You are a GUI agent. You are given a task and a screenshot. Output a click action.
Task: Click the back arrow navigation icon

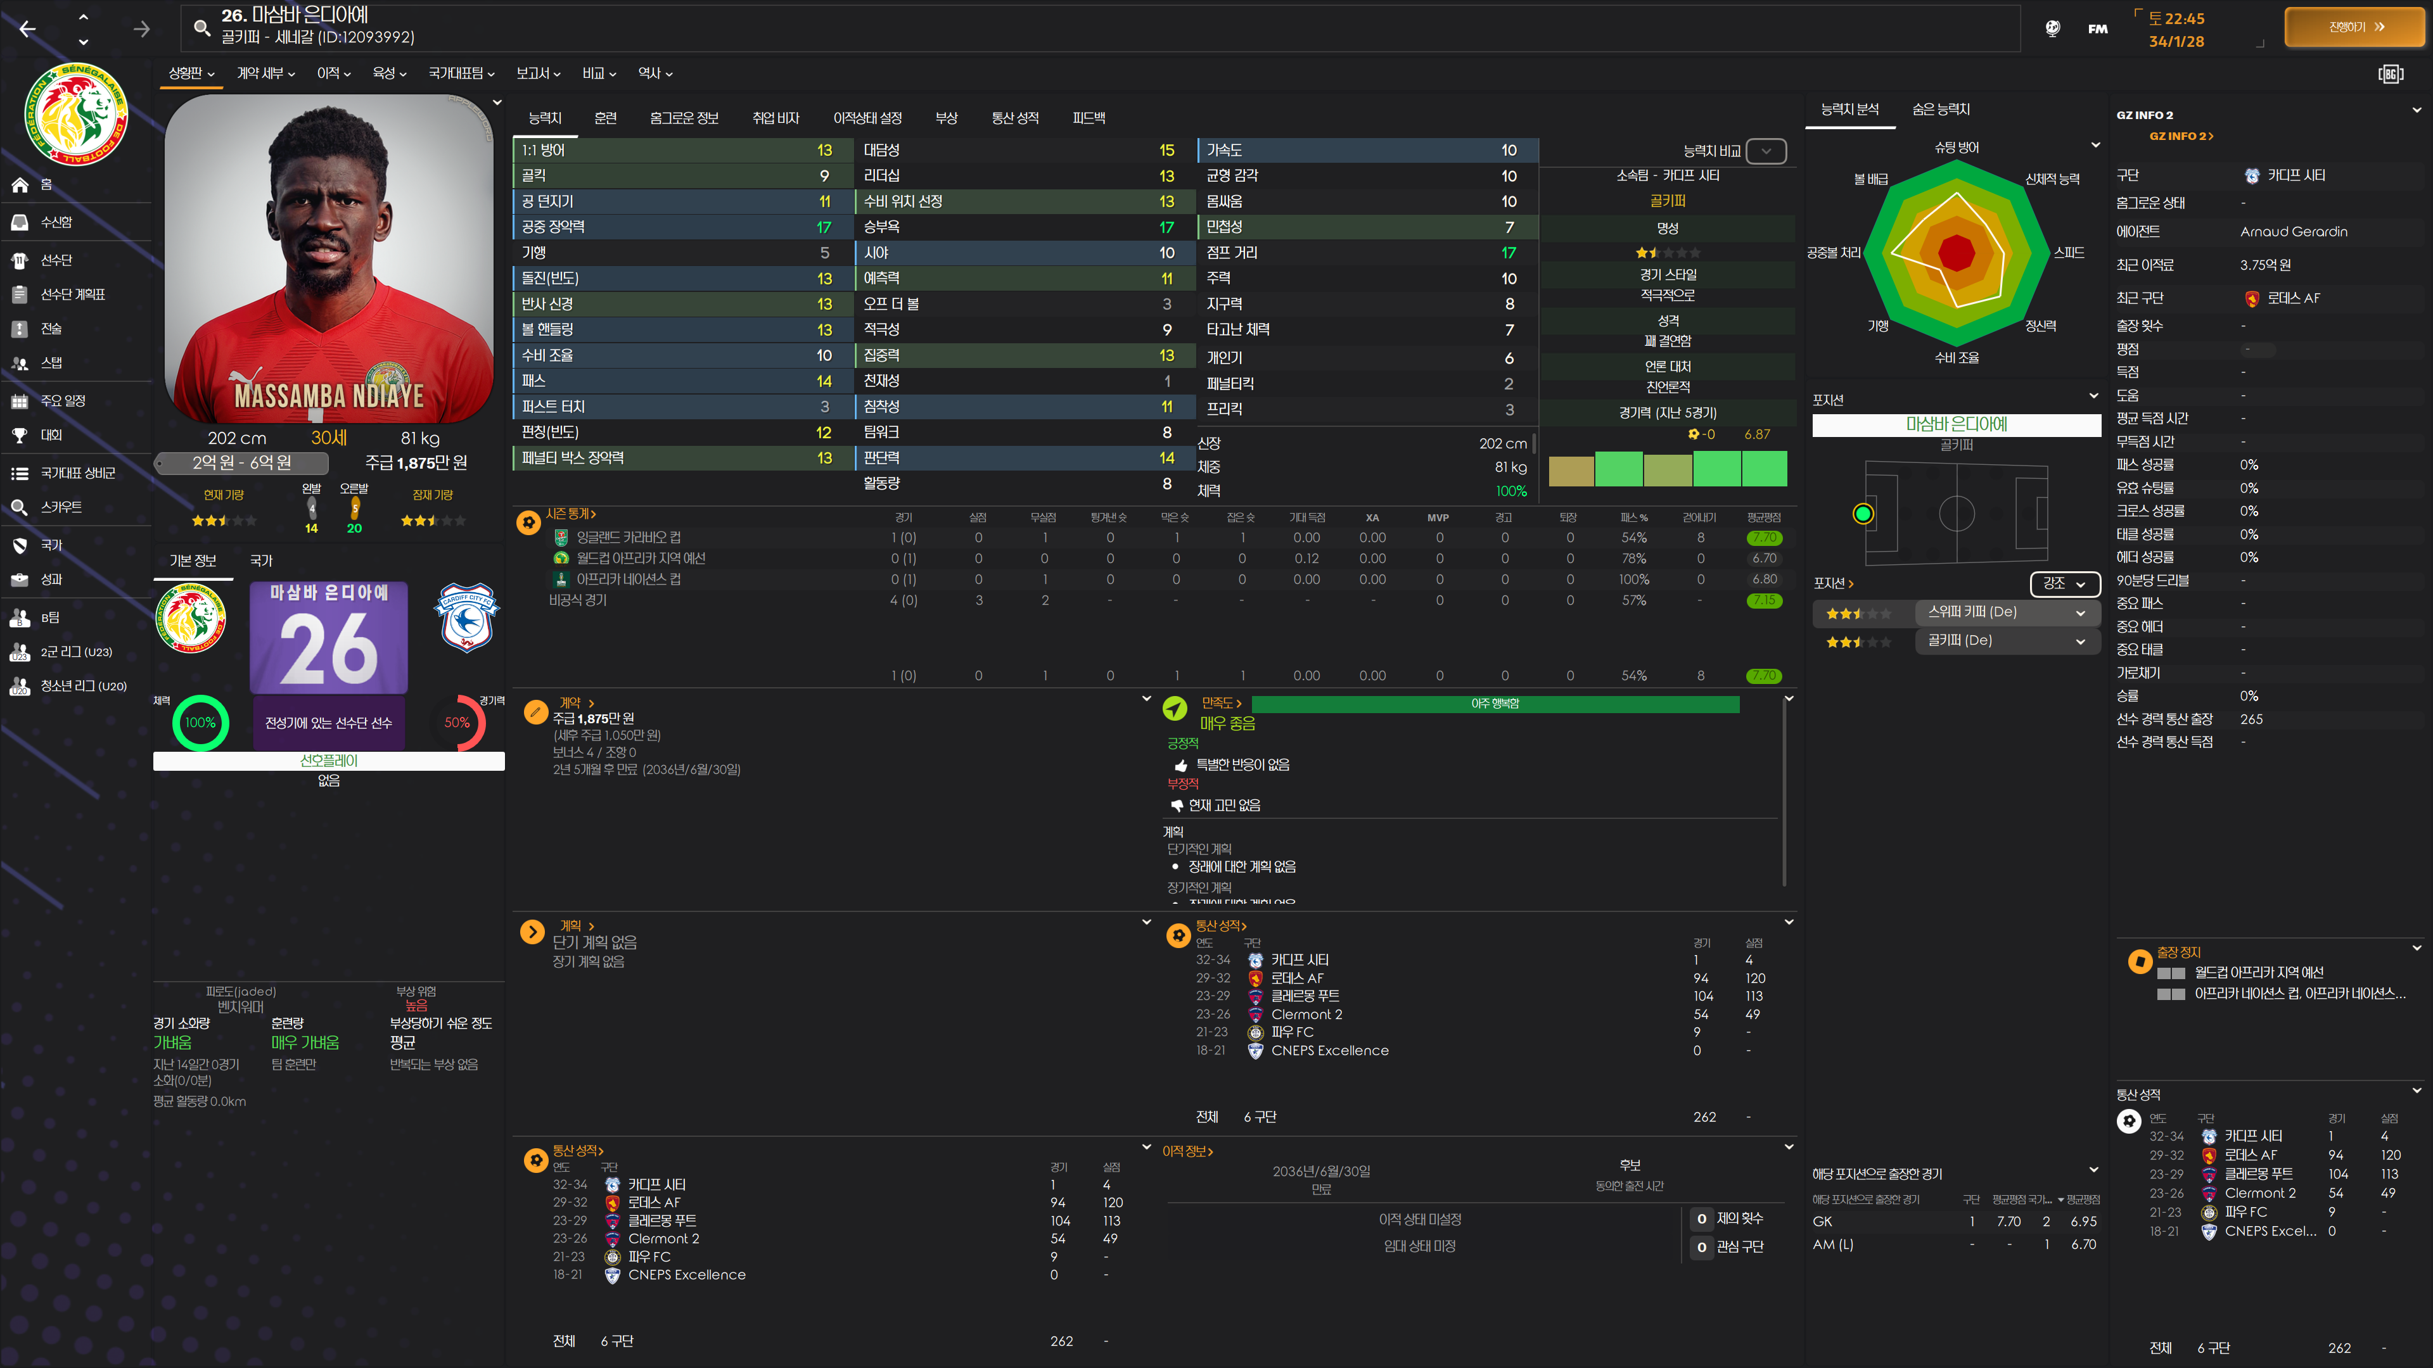27,29
